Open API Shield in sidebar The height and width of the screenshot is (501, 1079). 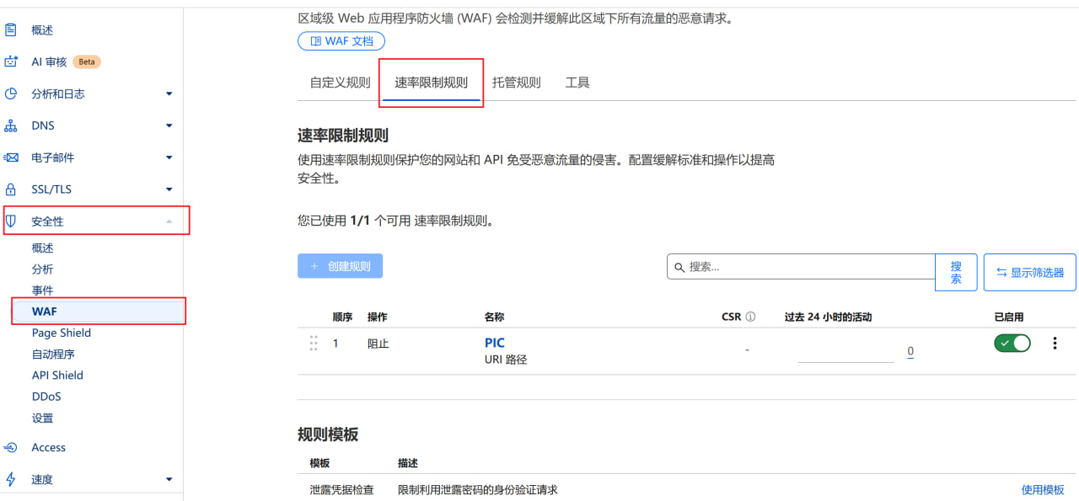(57, 376)
